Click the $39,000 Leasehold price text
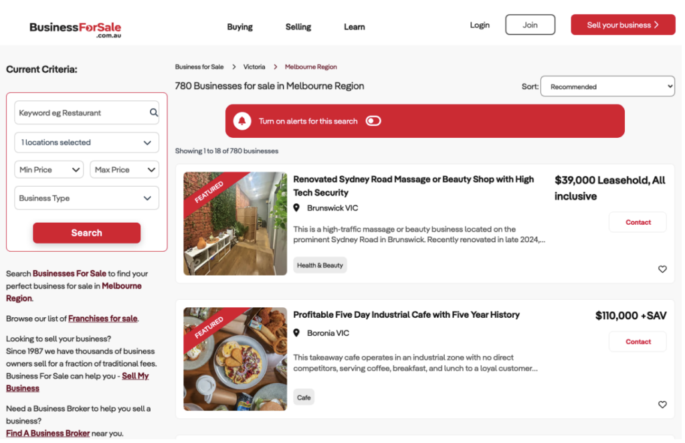 point(610,188)
